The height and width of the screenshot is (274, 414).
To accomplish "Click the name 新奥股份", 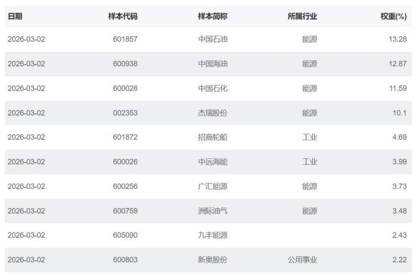I will coord(212,260).
